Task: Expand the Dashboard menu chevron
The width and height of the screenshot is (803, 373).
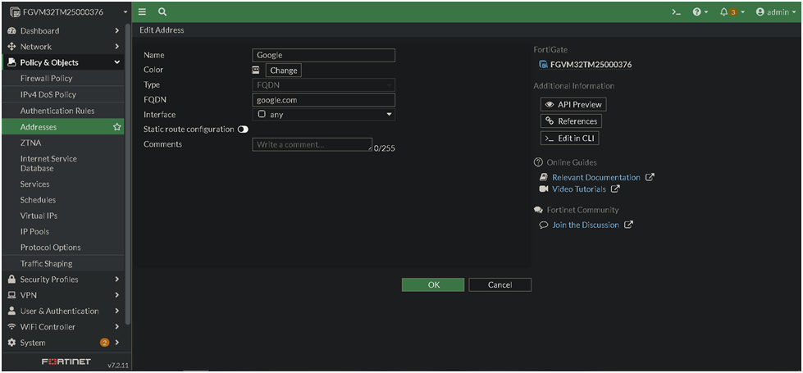Action: click(x=117, y=30)
